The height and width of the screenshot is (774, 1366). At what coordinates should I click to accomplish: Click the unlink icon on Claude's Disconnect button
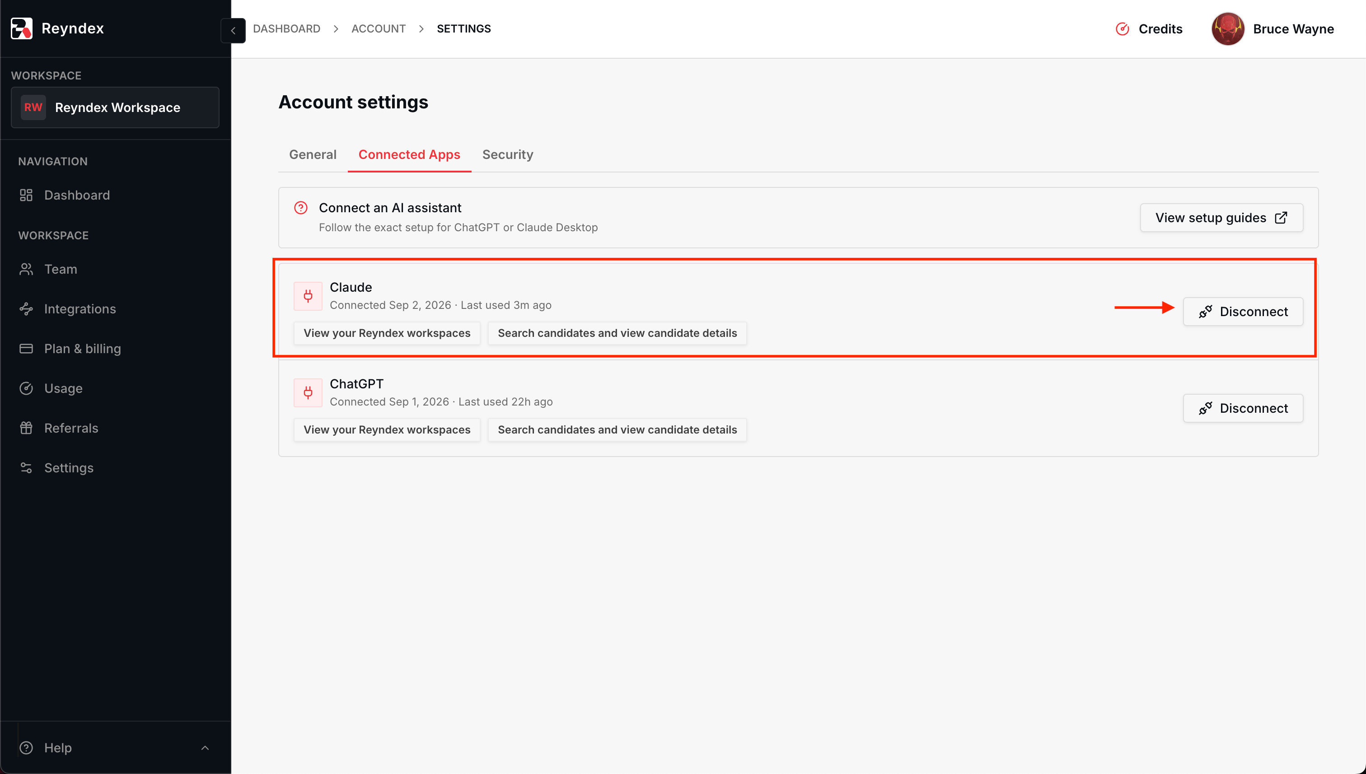tap(1206, 312)
